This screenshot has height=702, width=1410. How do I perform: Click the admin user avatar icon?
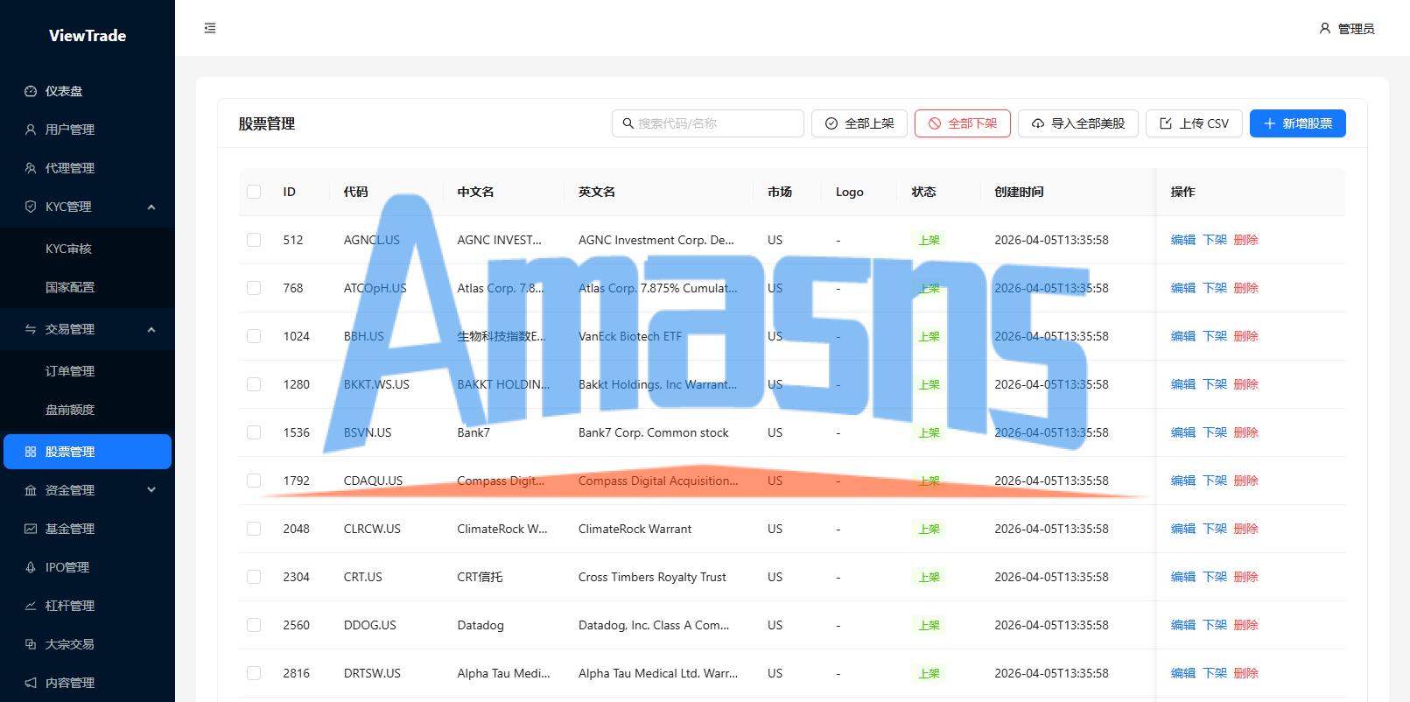point(1325,28)
